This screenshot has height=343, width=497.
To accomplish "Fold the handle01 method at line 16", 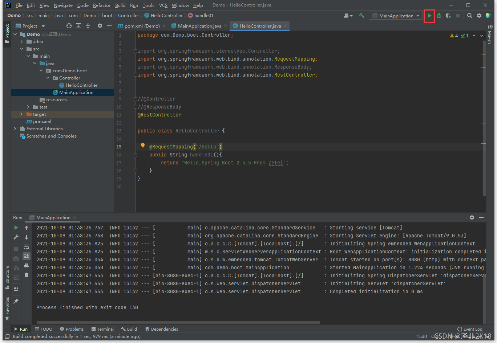I will tap(136, 155).
